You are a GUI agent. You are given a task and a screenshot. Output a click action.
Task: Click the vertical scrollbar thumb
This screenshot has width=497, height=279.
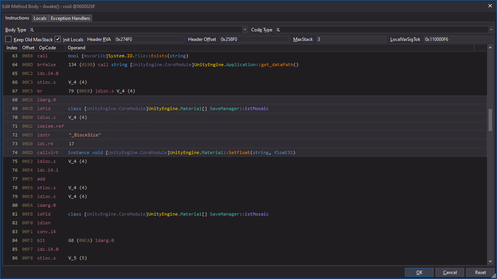[x=491, y=120]
